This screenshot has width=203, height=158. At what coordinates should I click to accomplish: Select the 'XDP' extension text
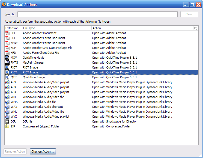pyautogui.click(x=13, y=48)
